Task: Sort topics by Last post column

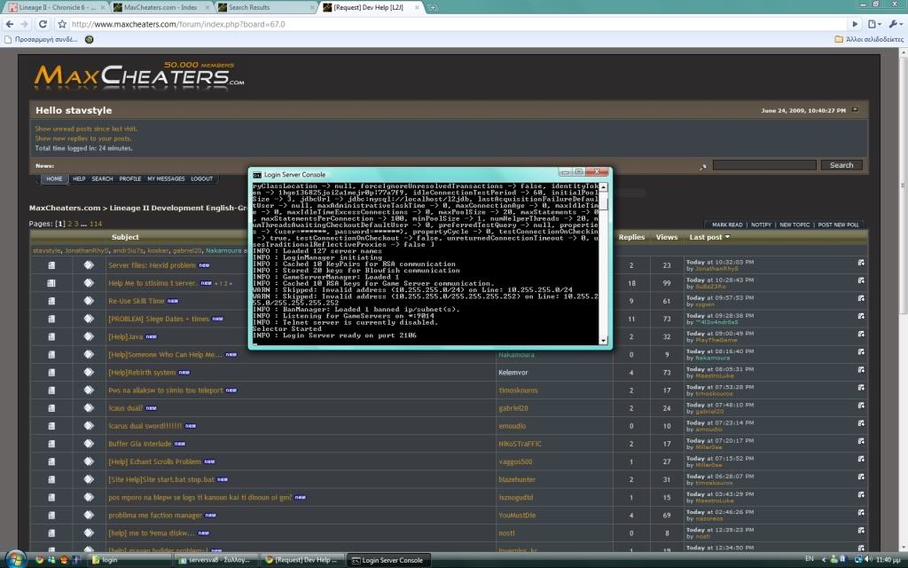Action: pyautogui.click(x=707, y=237)
